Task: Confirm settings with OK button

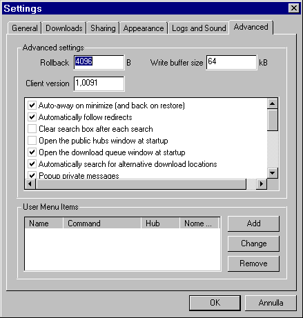Action: (x=215, y=303)
